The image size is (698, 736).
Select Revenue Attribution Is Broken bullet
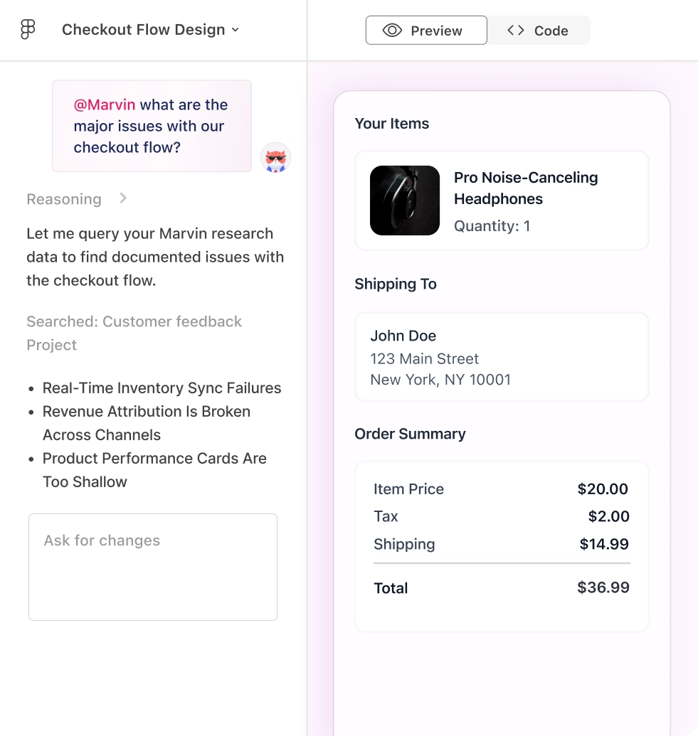point(146,423)
